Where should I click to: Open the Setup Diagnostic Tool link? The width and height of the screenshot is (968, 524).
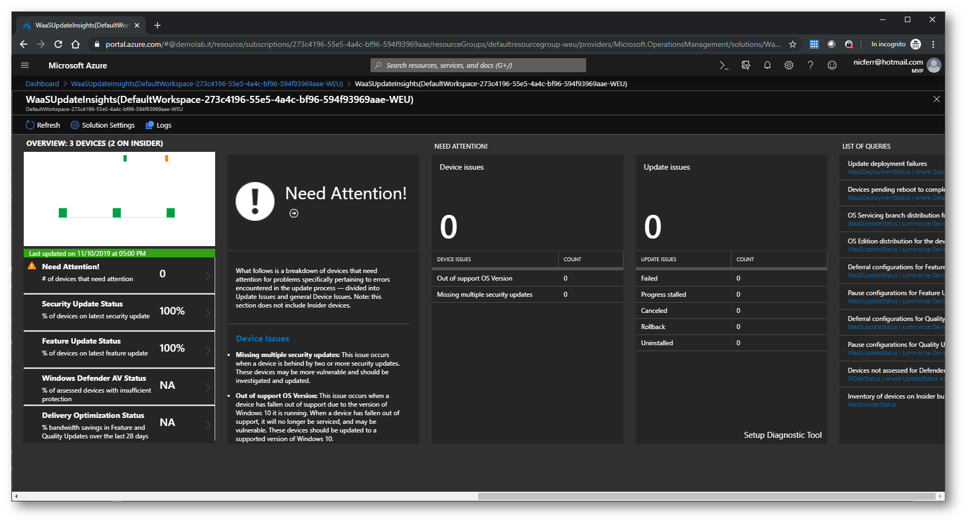click(x=782, y=435)
